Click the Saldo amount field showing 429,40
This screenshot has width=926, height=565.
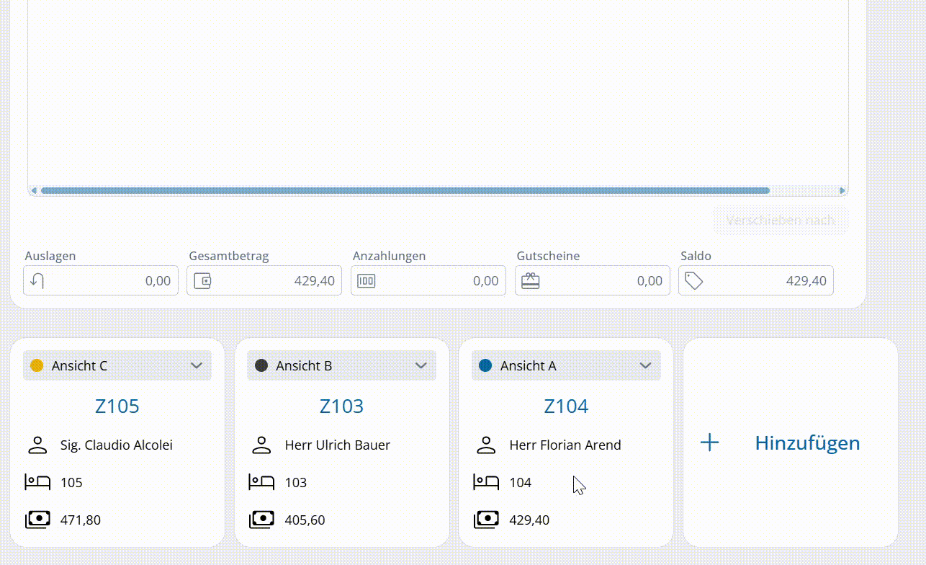[x=767, y=281]
